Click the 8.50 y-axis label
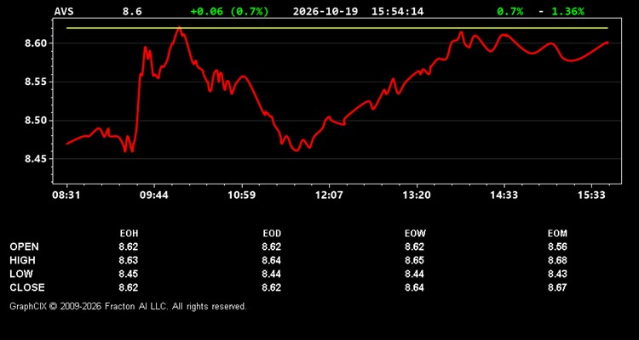The width and height of the screenshot is (639, 340). point(37,121)
